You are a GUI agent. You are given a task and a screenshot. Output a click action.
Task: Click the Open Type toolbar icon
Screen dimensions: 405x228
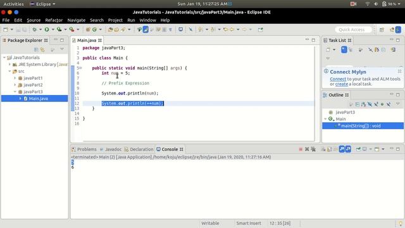110,30
